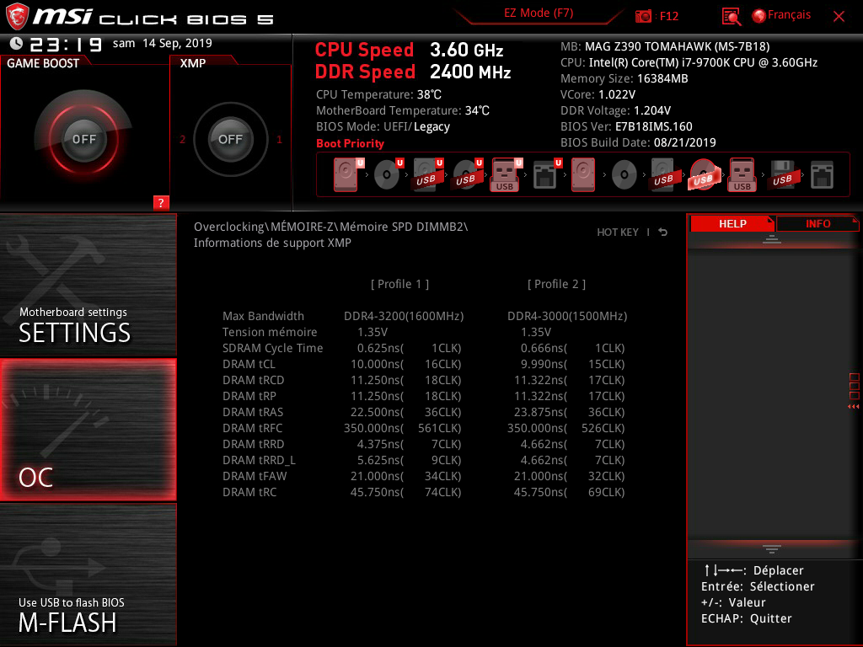This screenshot has width=863, height=647.
Task: Select the legacy network boot device
Action: 822,174
